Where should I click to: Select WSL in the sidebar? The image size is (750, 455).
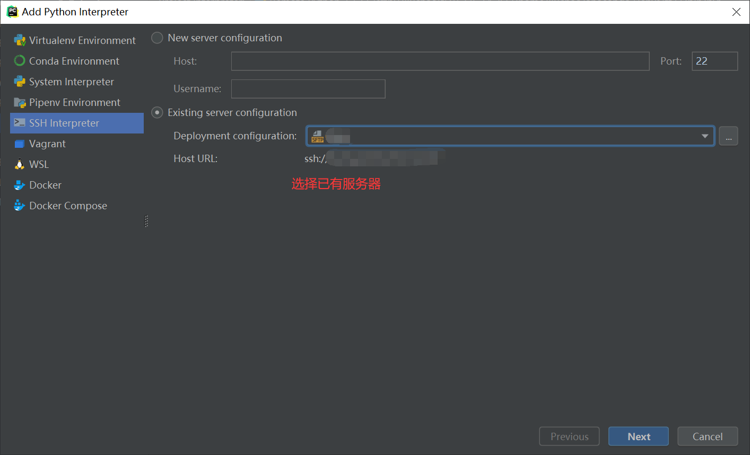[x=77, y=164]
